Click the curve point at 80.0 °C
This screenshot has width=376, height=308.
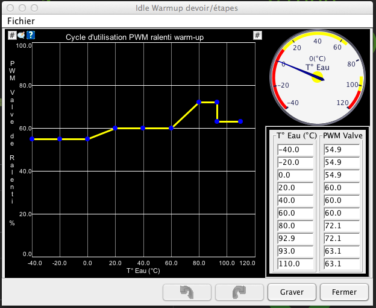[x=199, y=102]
